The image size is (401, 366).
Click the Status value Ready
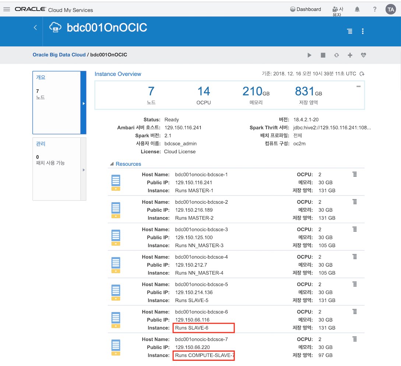(172, 120)
